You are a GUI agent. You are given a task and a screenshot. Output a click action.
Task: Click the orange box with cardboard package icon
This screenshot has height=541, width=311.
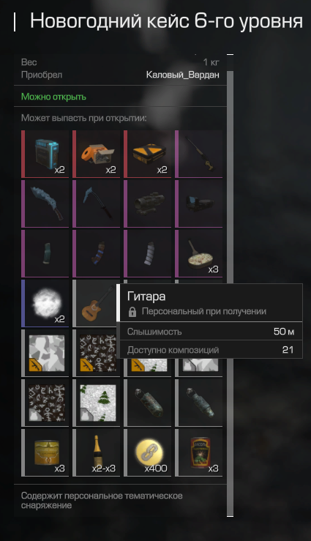96,154
